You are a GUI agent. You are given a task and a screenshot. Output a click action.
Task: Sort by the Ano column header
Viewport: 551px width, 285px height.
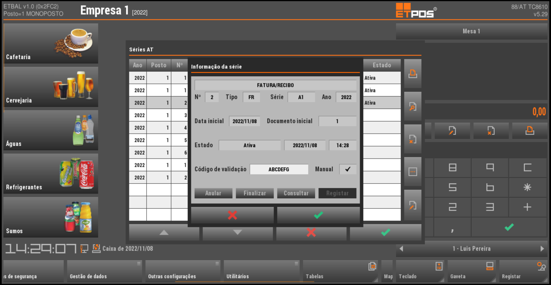tap(138, 65)
